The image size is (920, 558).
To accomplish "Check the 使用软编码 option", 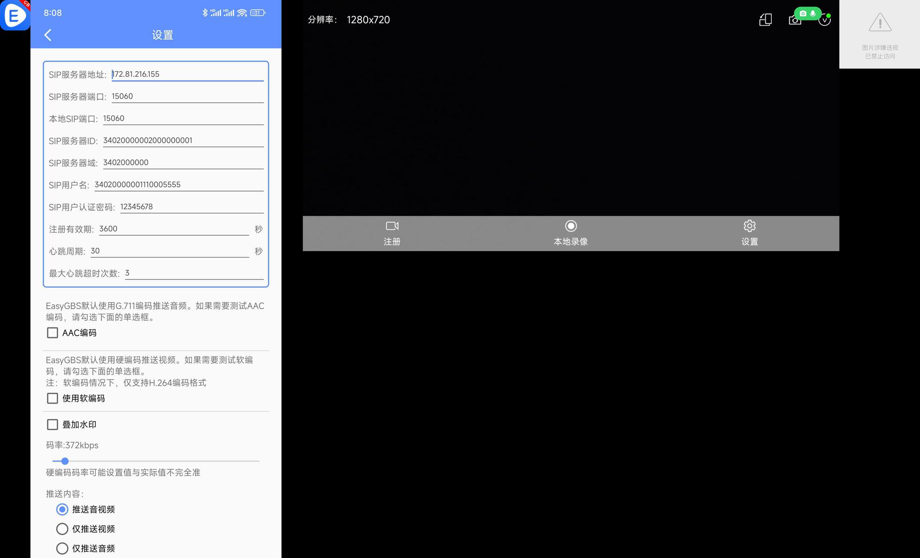I will click(x=53, y=399).
